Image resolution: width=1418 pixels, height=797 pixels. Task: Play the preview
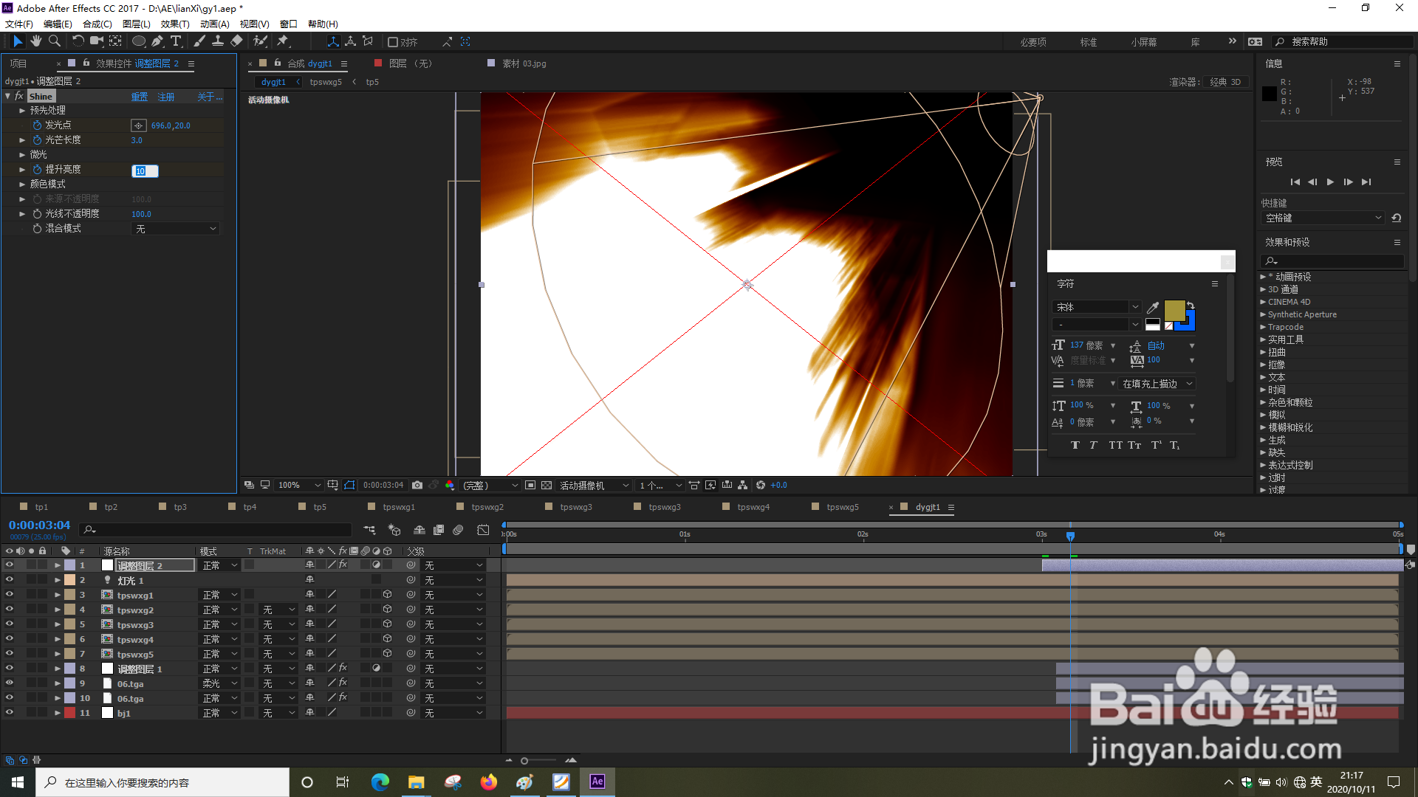pyautogui.click(x=1330, y=182)
